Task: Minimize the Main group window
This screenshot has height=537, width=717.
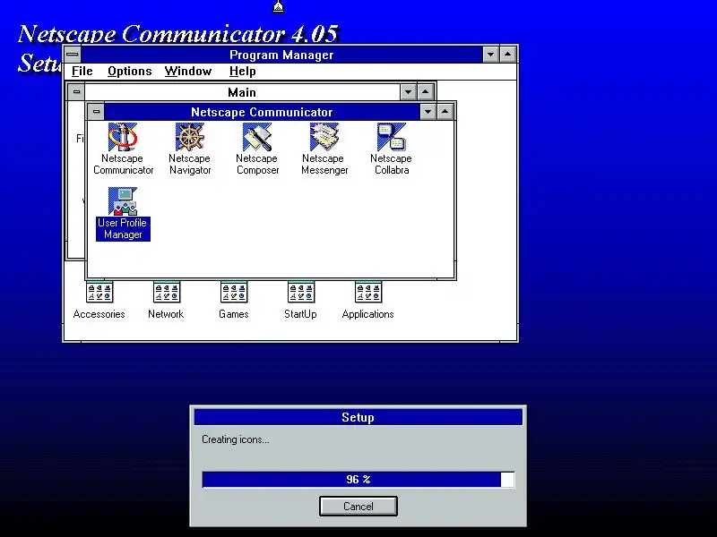Action: click(x=408, y=92)
